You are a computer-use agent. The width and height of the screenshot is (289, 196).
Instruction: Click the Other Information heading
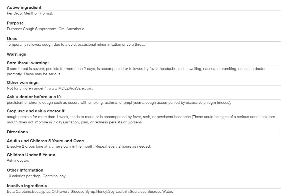point(25,170)
